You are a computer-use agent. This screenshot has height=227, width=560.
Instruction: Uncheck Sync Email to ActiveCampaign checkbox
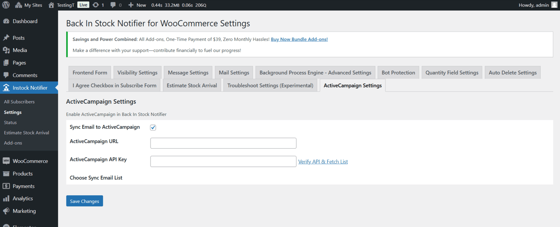153,127
